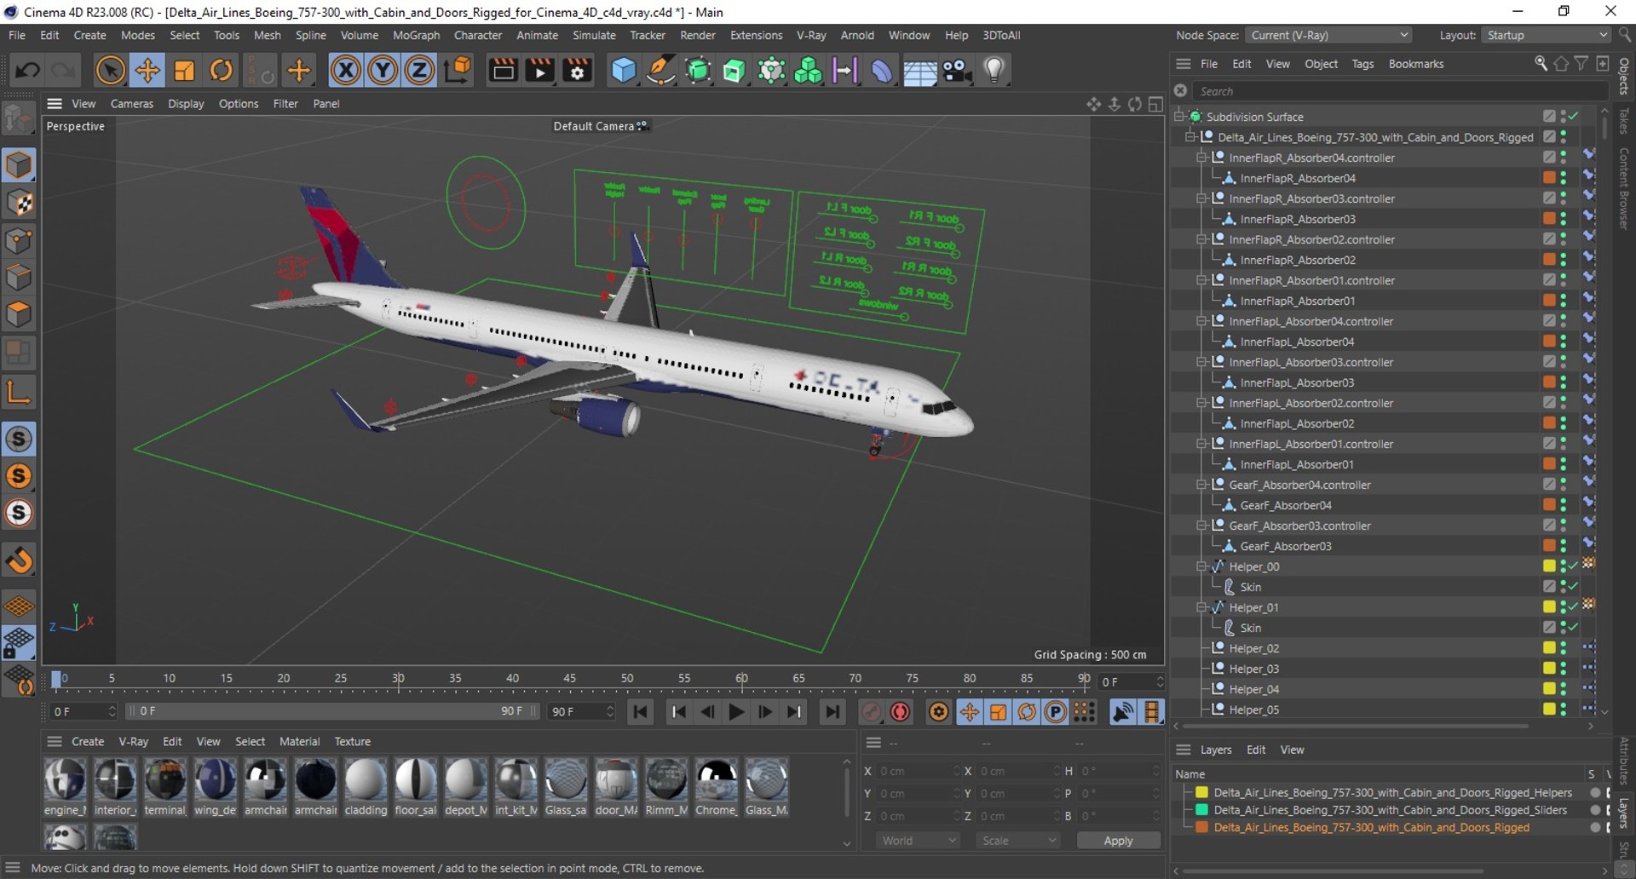
Task: Collapse the Subdivision Surface object
Action: (1179, 116)
